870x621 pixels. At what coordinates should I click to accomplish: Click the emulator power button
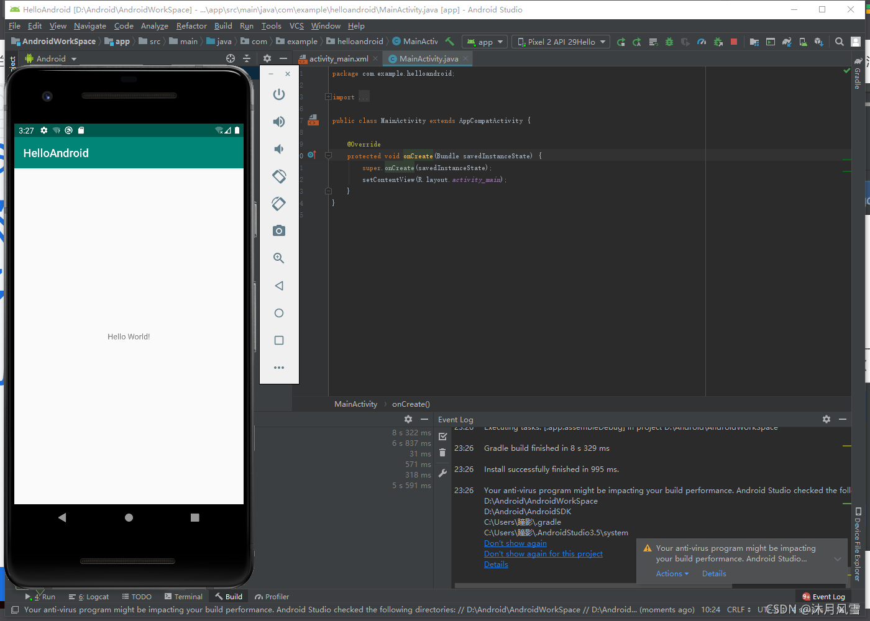(279, 94)
